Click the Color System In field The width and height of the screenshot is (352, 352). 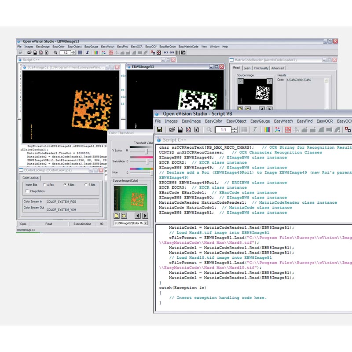pos(72,202)
